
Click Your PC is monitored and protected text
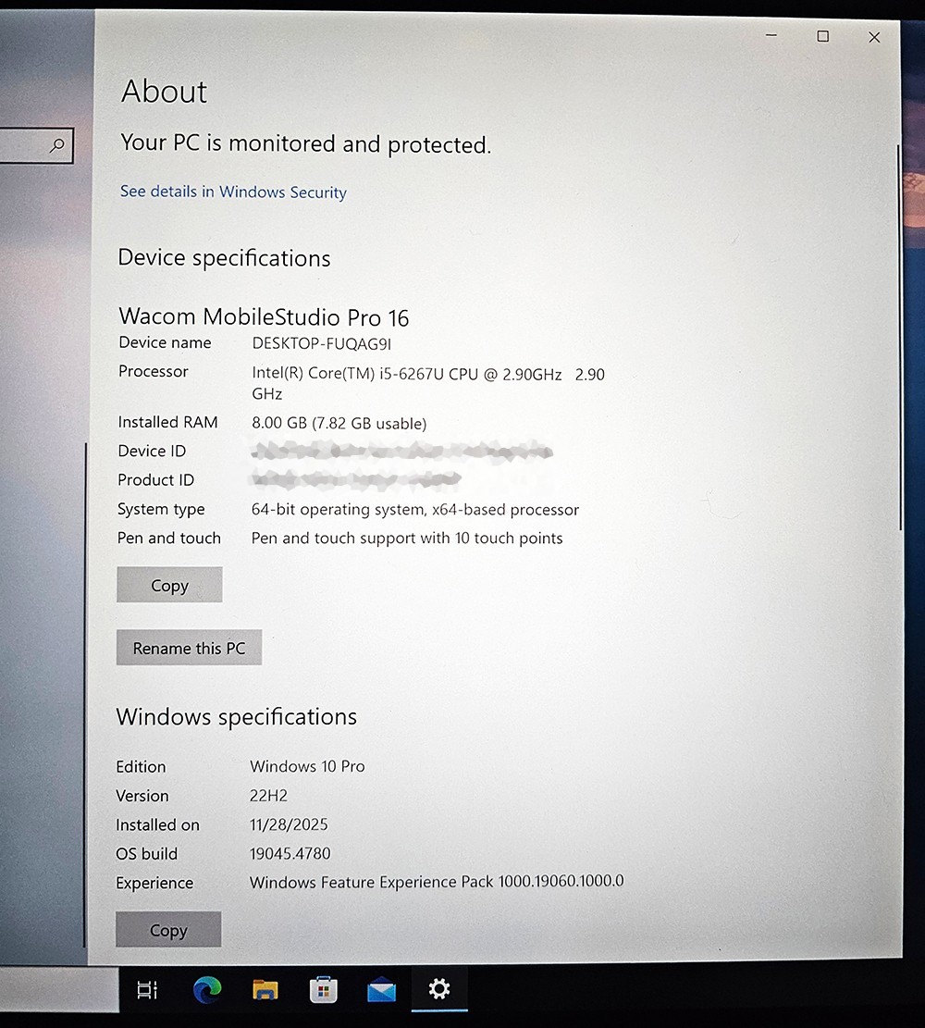tap(305, 143)
